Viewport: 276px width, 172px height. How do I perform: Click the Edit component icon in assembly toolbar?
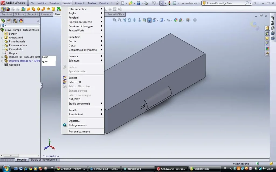(x=3, y=9)
